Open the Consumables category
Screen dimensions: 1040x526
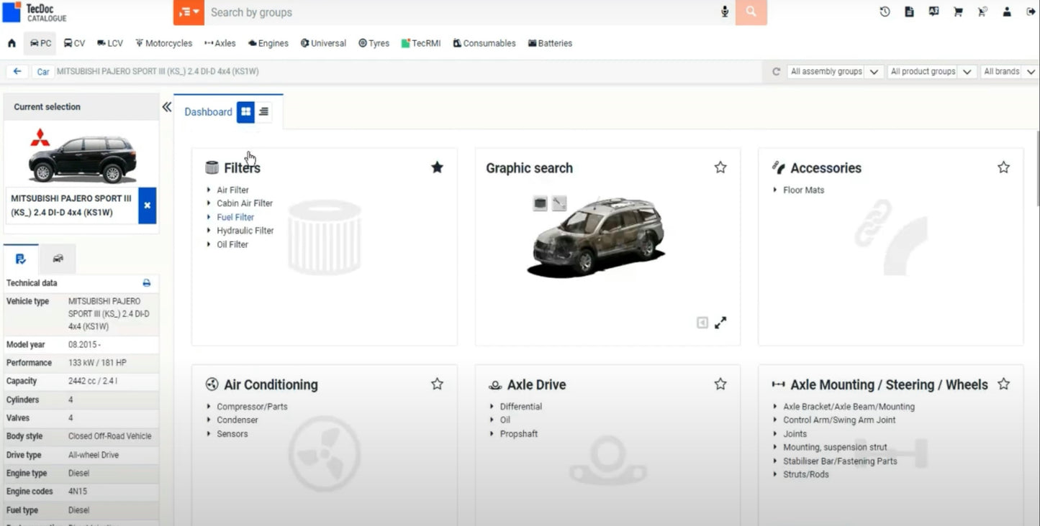tap(484, 43)
